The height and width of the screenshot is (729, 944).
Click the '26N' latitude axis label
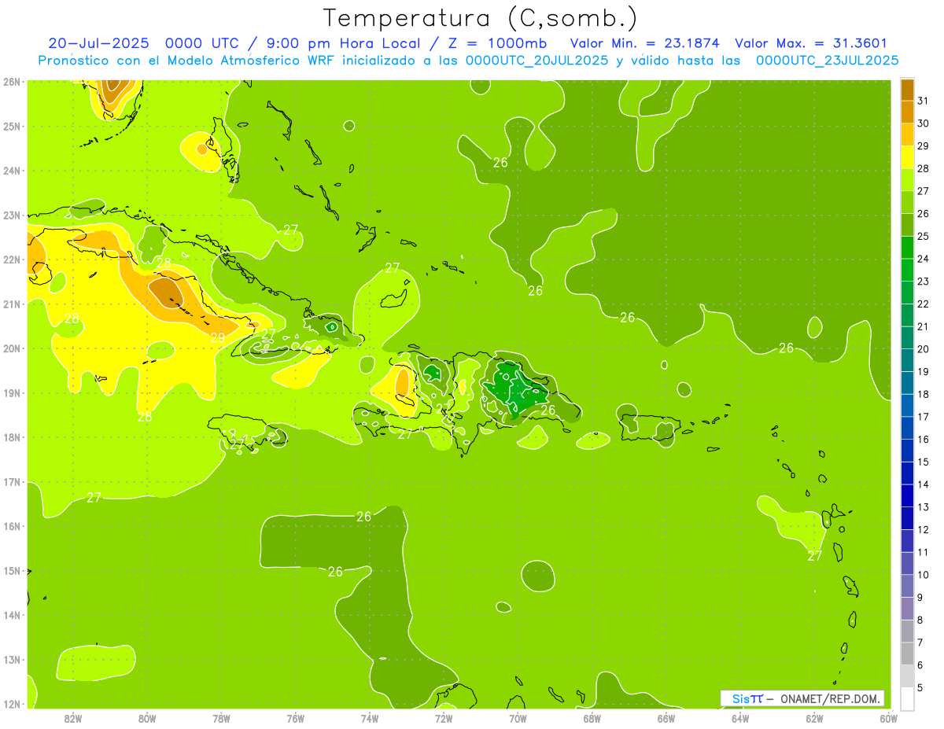(11, 82)
